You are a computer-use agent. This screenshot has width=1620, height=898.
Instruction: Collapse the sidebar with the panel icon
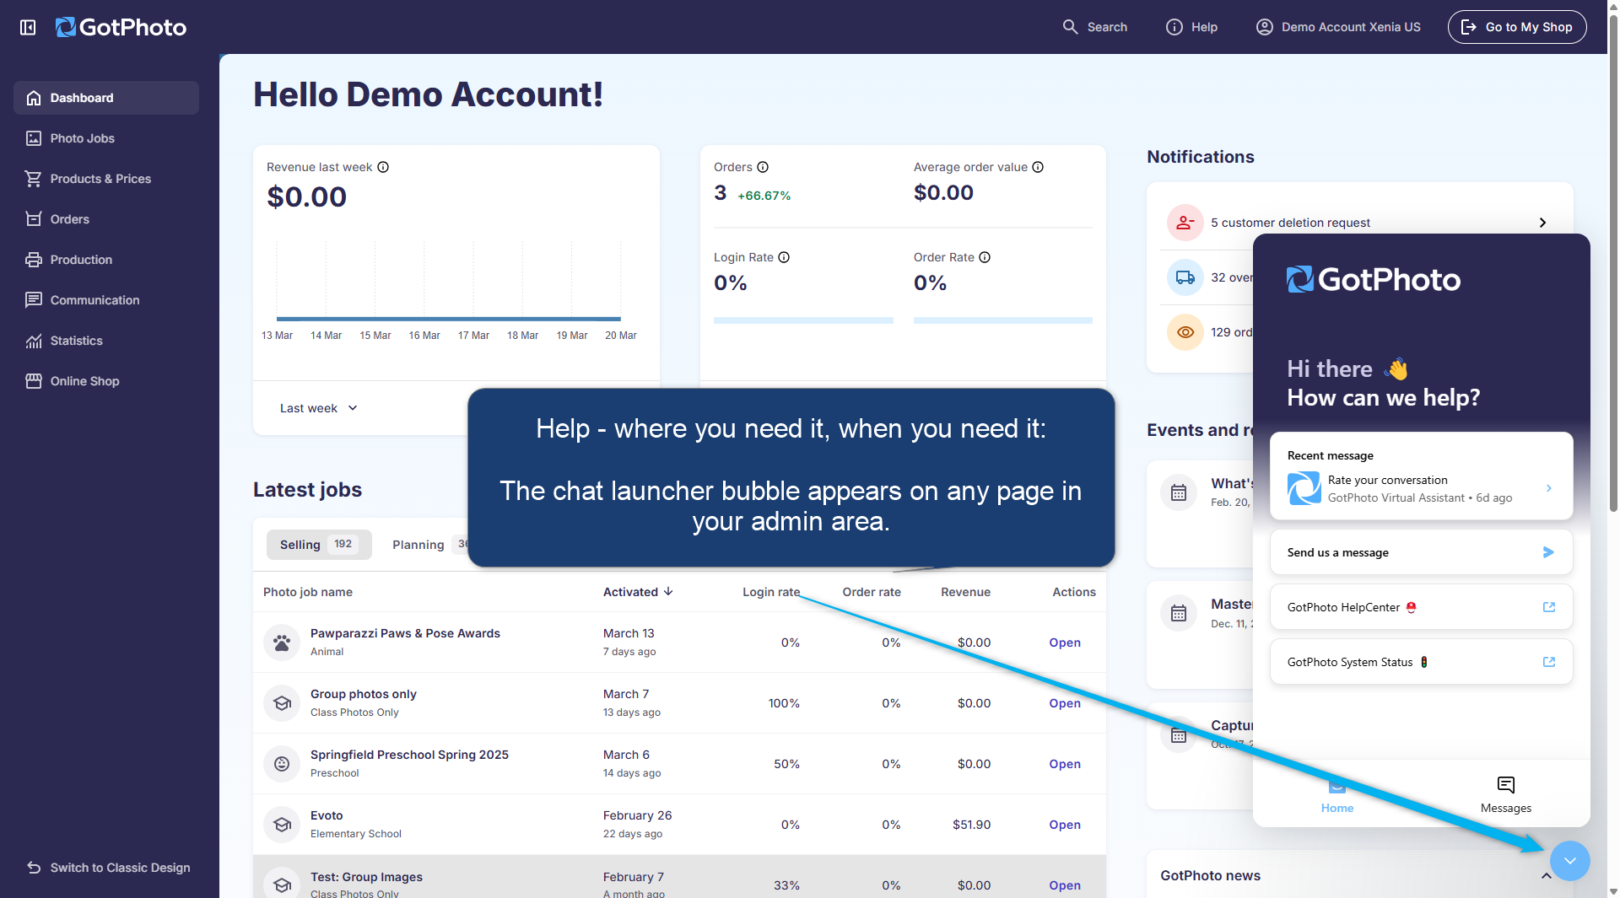[28, 27]
